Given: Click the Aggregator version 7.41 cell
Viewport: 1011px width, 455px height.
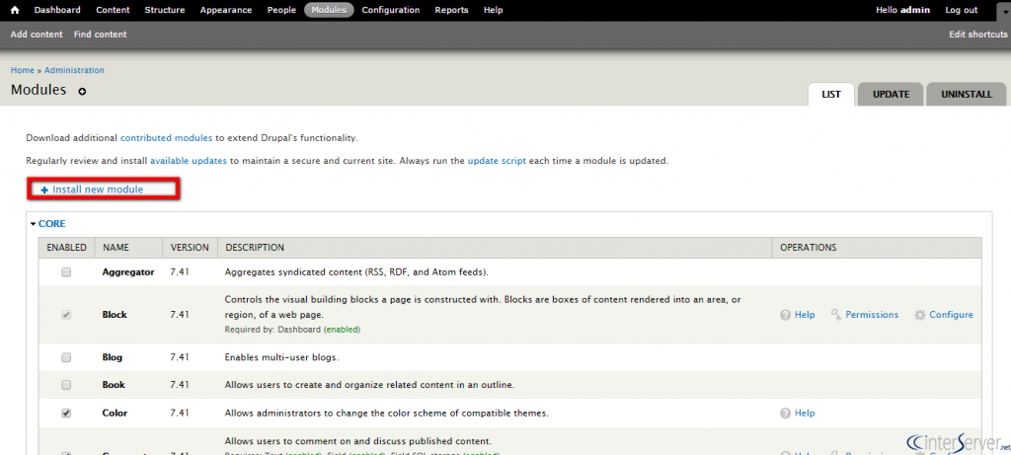Looking at the screenshot, I should pyautogui.click(x=180, y=272).
